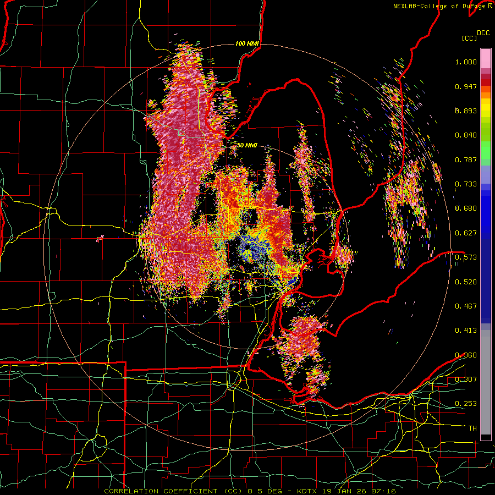Click the 0.787 scale value

click(x=466, y=159)
